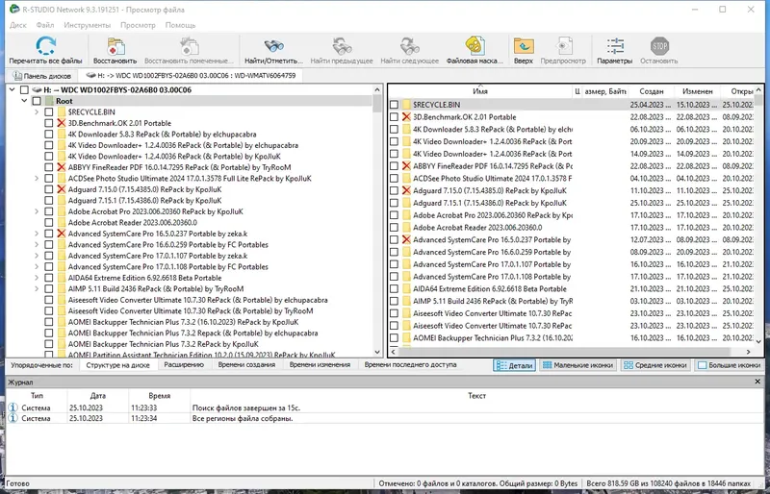Sort by Времени последнего доступа
The width and height of the screenshot is (770, 494).
(411, 364)
